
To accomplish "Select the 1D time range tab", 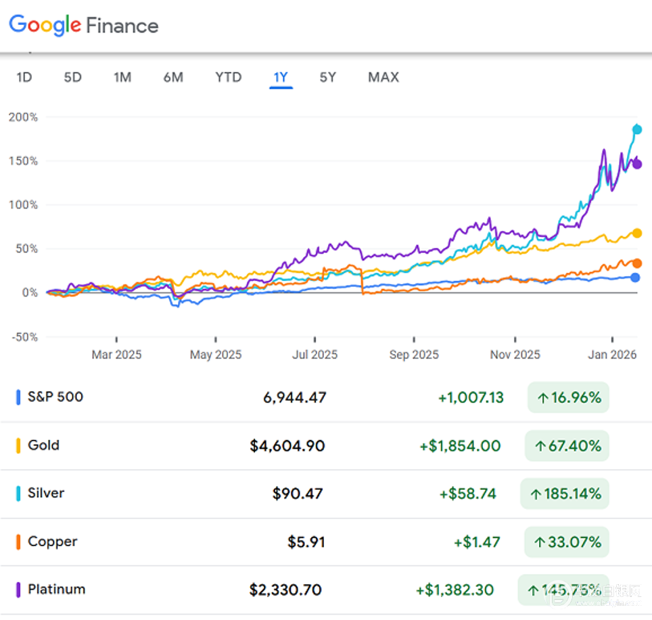I will click(x=24, y=77).
